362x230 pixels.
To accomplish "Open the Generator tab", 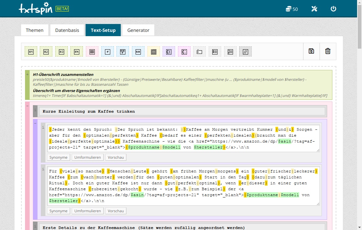I will coord(138,30).
